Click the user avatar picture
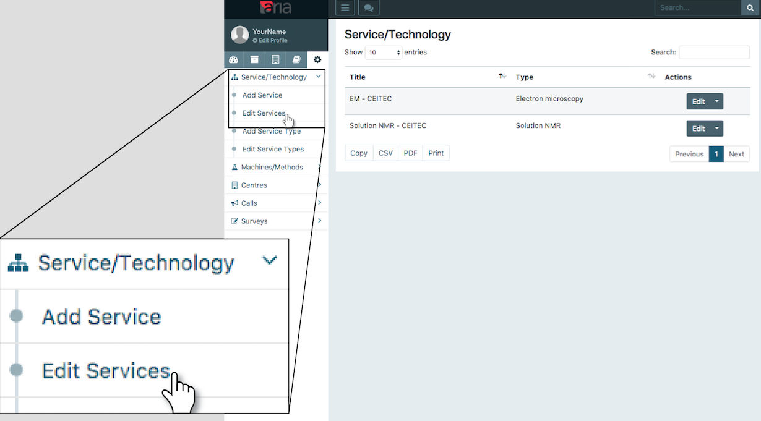This screenshot has width=761, height=421. [240, 35]
